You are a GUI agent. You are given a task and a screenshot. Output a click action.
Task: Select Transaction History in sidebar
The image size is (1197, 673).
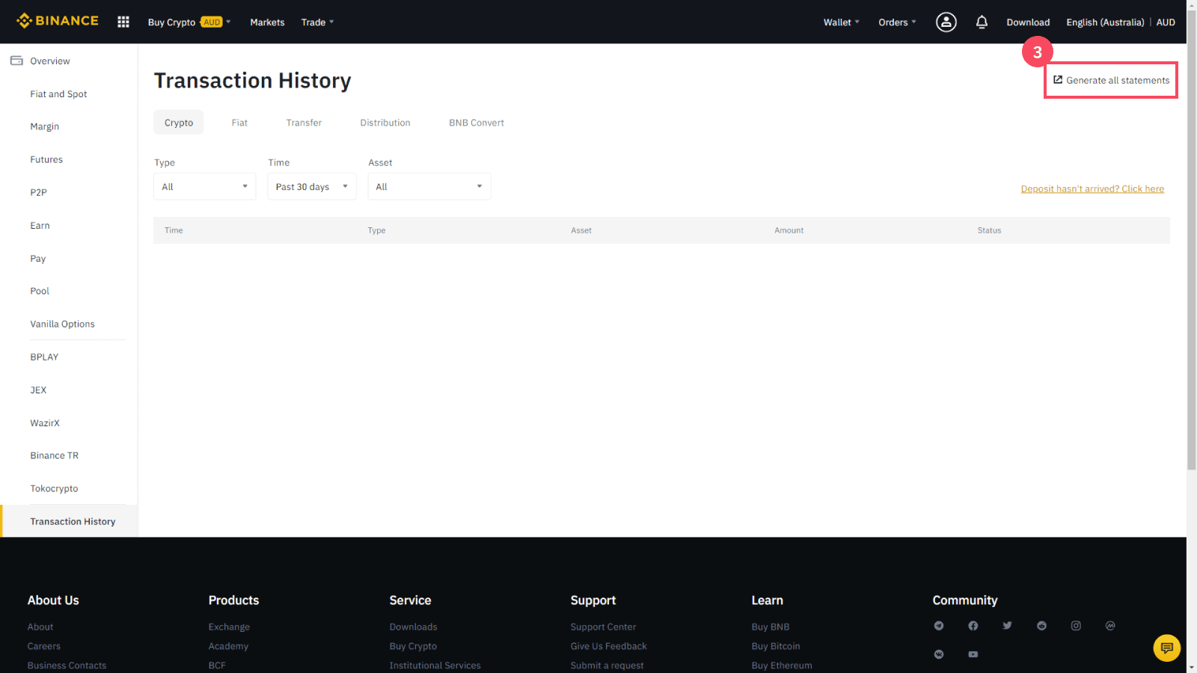[x=69, y=521]
